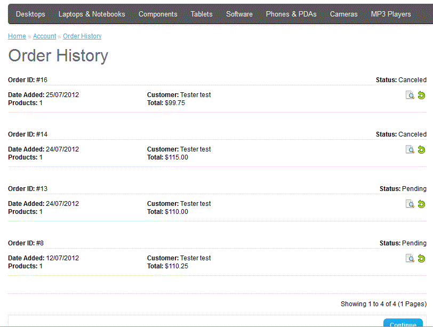This screenshot has height=327, width=433.
Task: Click reorder icon for order #14
Action: tap(421, 150)
